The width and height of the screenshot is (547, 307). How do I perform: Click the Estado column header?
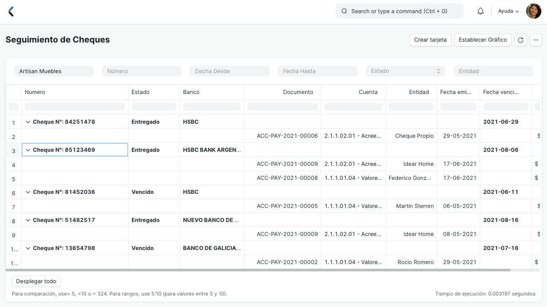click(154, 92)
